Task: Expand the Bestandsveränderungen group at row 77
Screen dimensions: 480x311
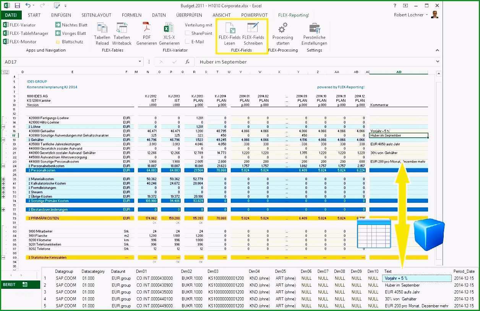Action: pos(3,210)
